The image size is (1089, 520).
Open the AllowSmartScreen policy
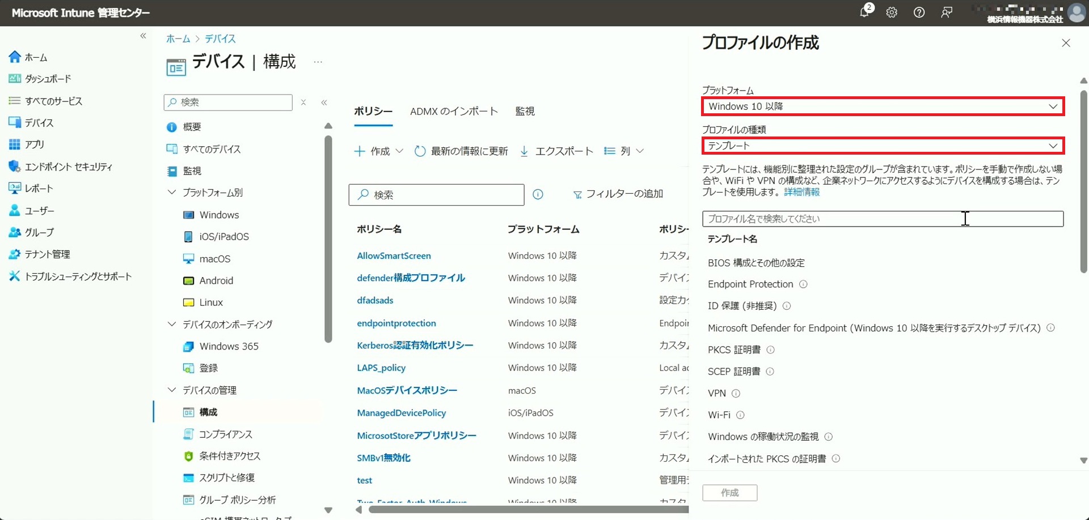pos(394,256)
